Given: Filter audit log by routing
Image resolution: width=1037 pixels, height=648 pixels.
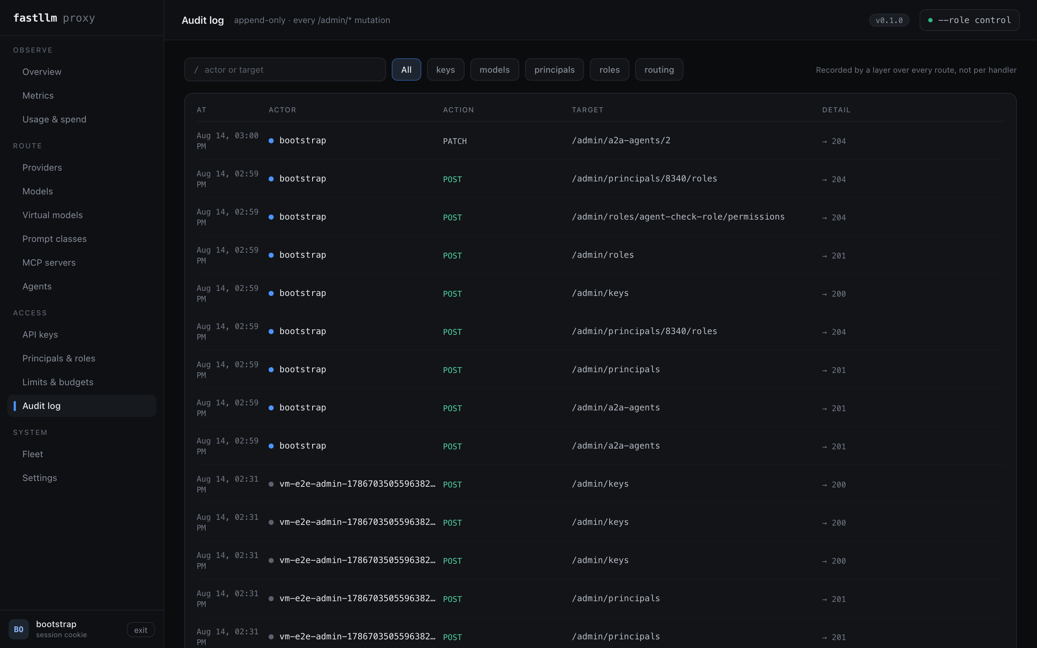Looking at the screenshot, I should [x=659, y=70].
